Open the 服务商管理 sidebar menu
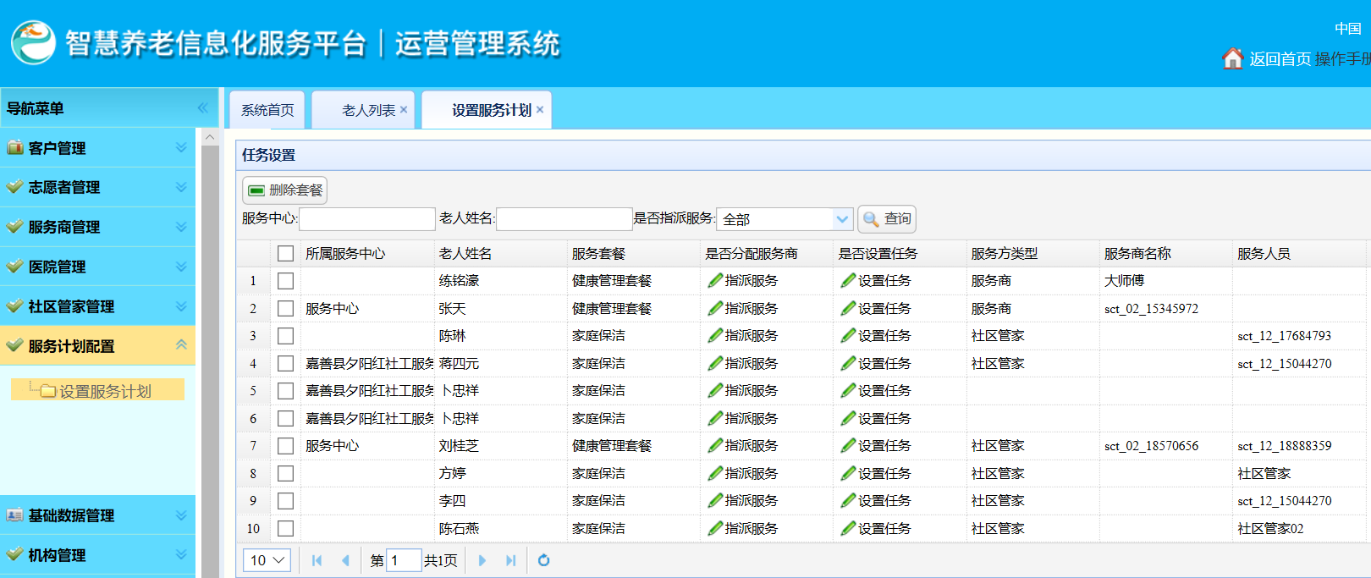The height and width of the screenshot is (578, 1371). pyautogui.click(x=97, y=227)
